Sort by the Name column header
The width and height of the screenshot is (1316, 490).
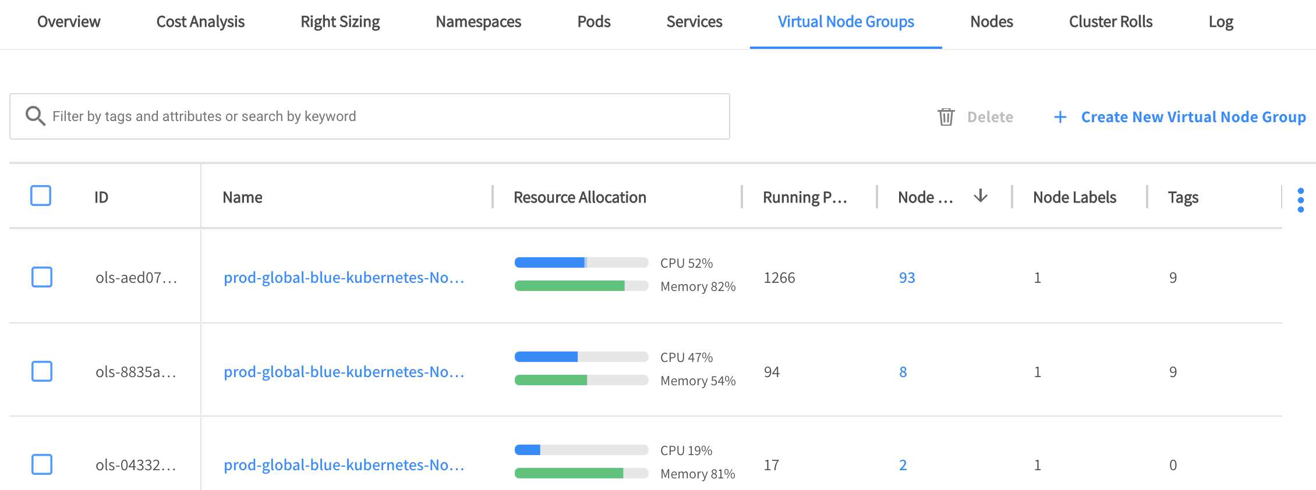click(x=242, y=197)
